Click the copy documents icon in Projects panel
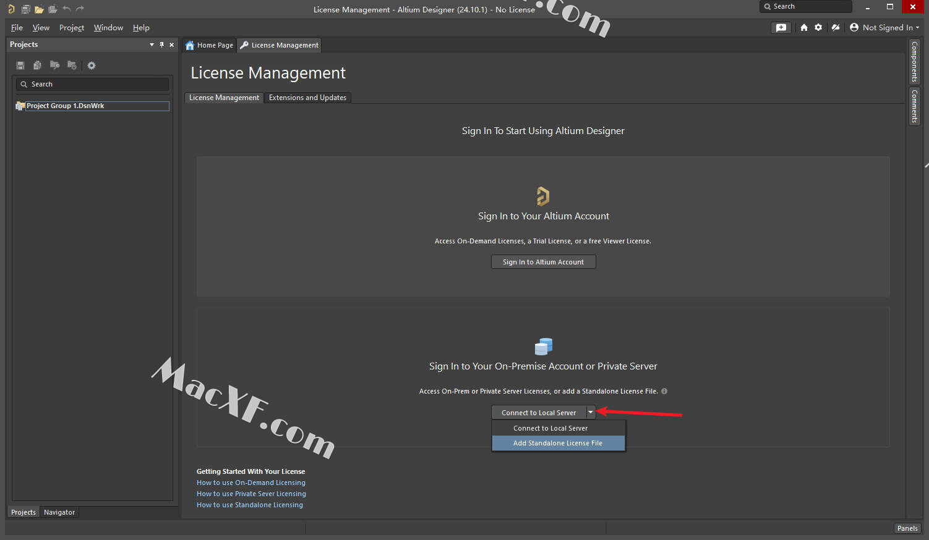 (38, 65)
